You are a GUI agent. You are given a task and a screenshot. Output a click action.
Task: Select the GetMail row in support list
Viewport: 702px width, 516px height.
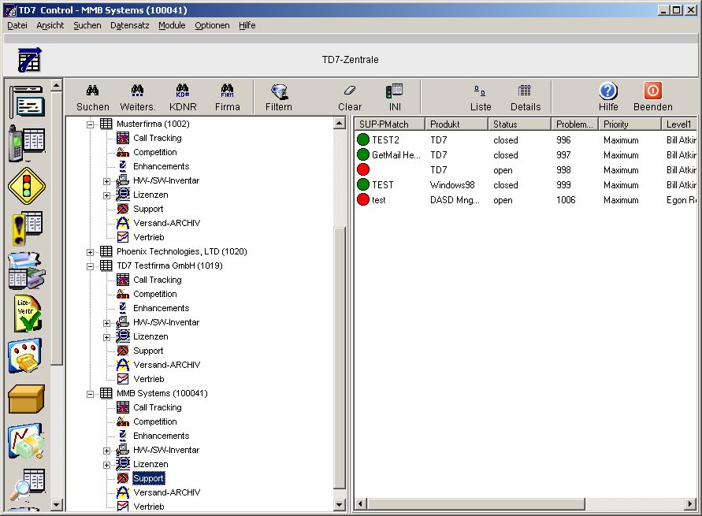396,155
